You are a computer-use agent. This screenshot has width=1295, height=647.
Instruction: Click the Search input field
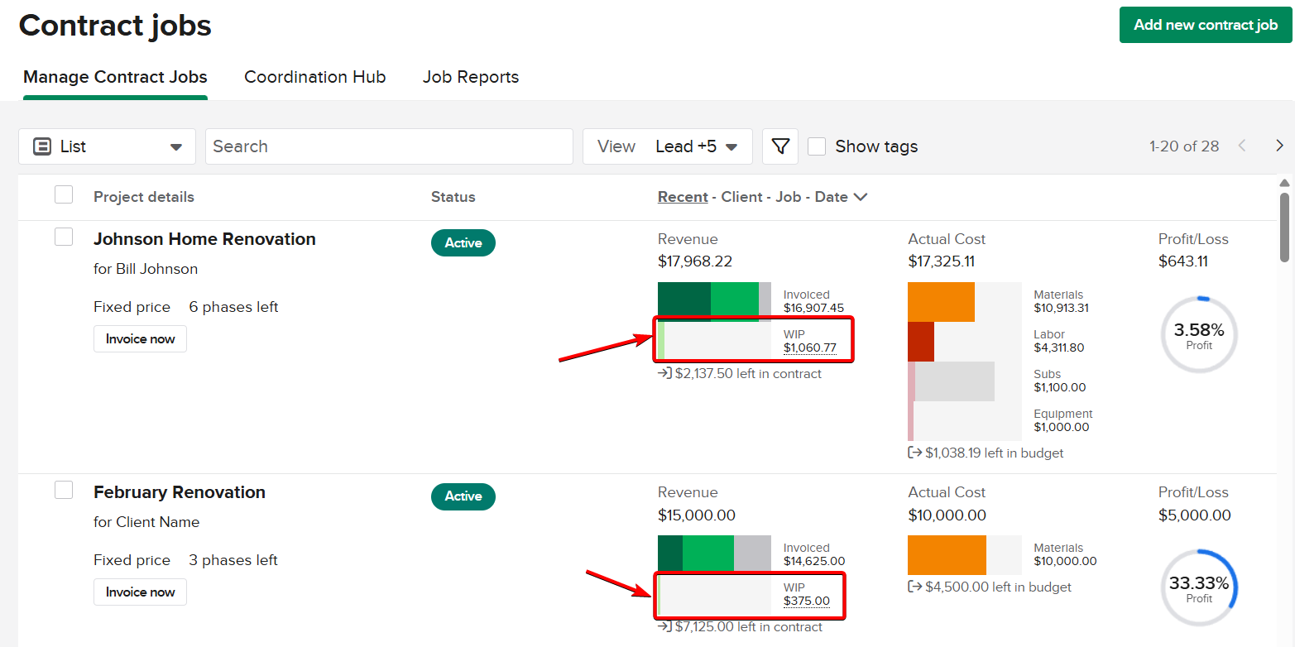[389, 146]
